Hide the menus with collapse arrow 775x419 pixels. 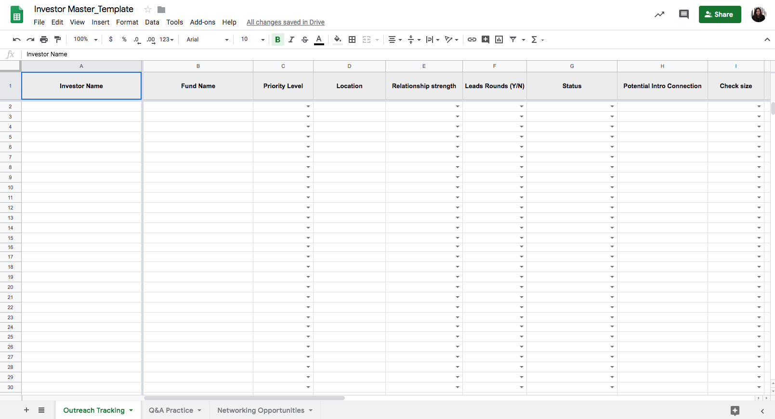[x=767, y=39]
